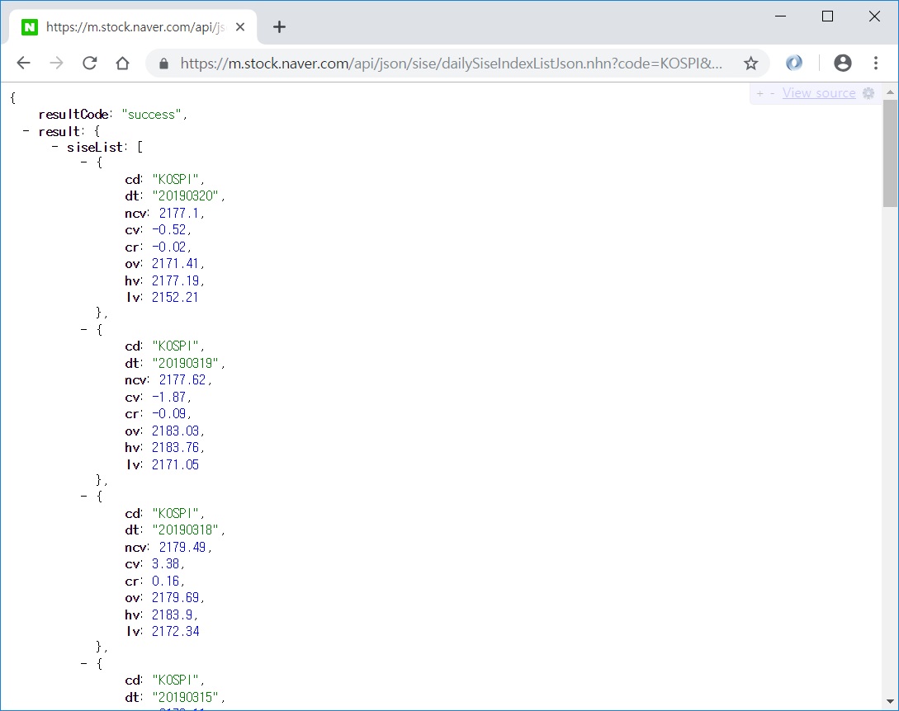The height and width of the screenshot is (711, 899).
Task: Click the scrollbar up arrow
Action: [890, 92]
